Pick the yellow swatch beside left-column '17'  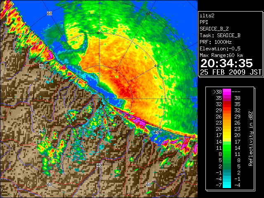click(x=227, y=135)
